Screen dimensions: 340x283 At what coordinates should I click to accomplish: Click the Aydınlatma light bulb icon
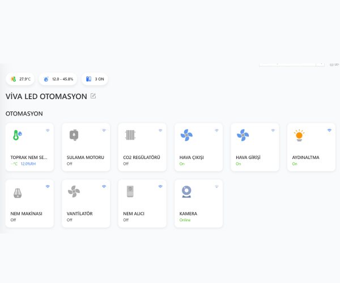(x=299, y=135)
